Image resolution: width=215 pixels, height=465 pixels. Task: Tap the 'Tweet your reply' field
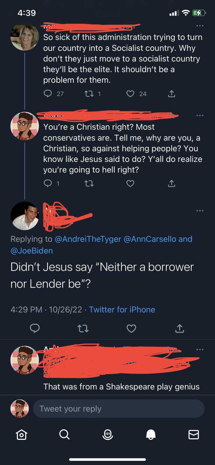pyautogui.click(x=118, y=409)
